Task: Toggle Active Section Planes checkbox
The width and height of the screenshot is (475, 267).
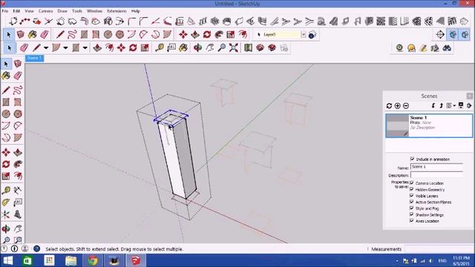Action: click(412, 202)
